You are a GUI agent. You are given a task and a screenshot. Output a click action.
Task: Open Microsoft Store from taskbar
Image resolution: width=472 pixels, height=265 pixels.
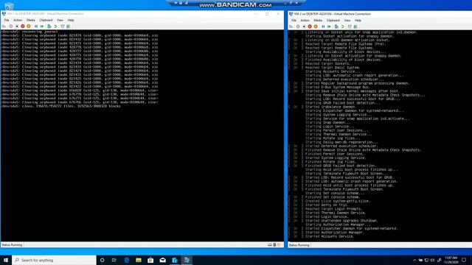(150, 260)
